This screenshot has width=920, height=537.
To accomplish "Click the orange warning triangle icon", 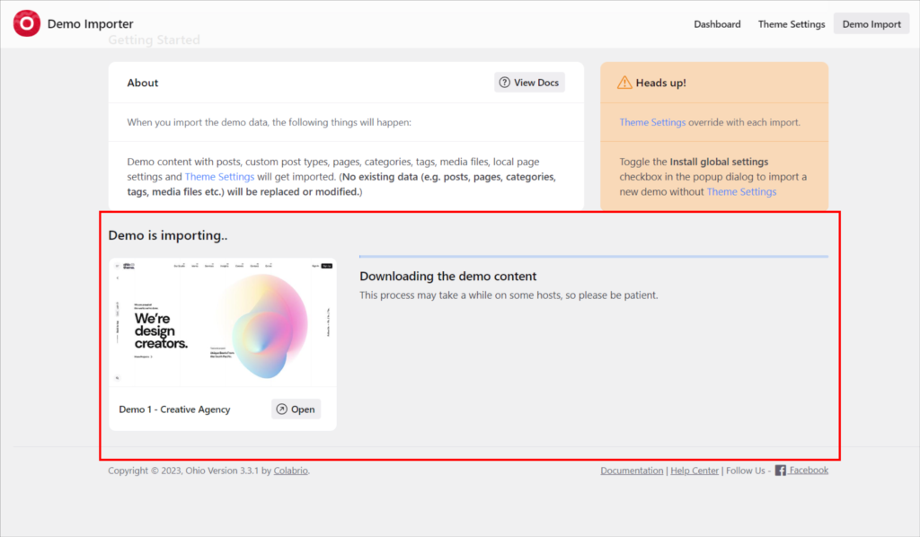I will pyautogui.click(x=624, y=83).
